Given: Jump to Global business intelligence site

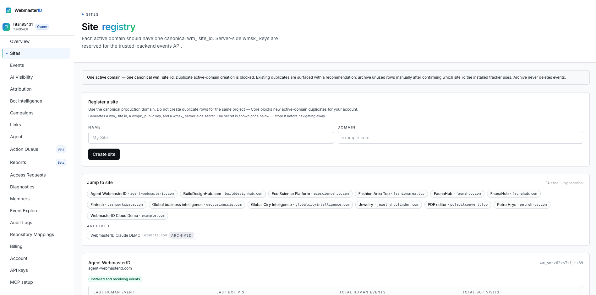Looking at the screenshot, I should pos(197,205).
